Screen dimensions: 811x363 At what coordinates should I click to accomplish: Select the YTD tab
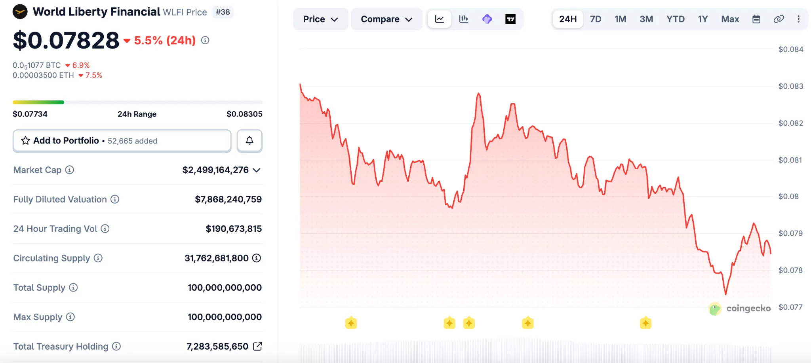[676, 19]
